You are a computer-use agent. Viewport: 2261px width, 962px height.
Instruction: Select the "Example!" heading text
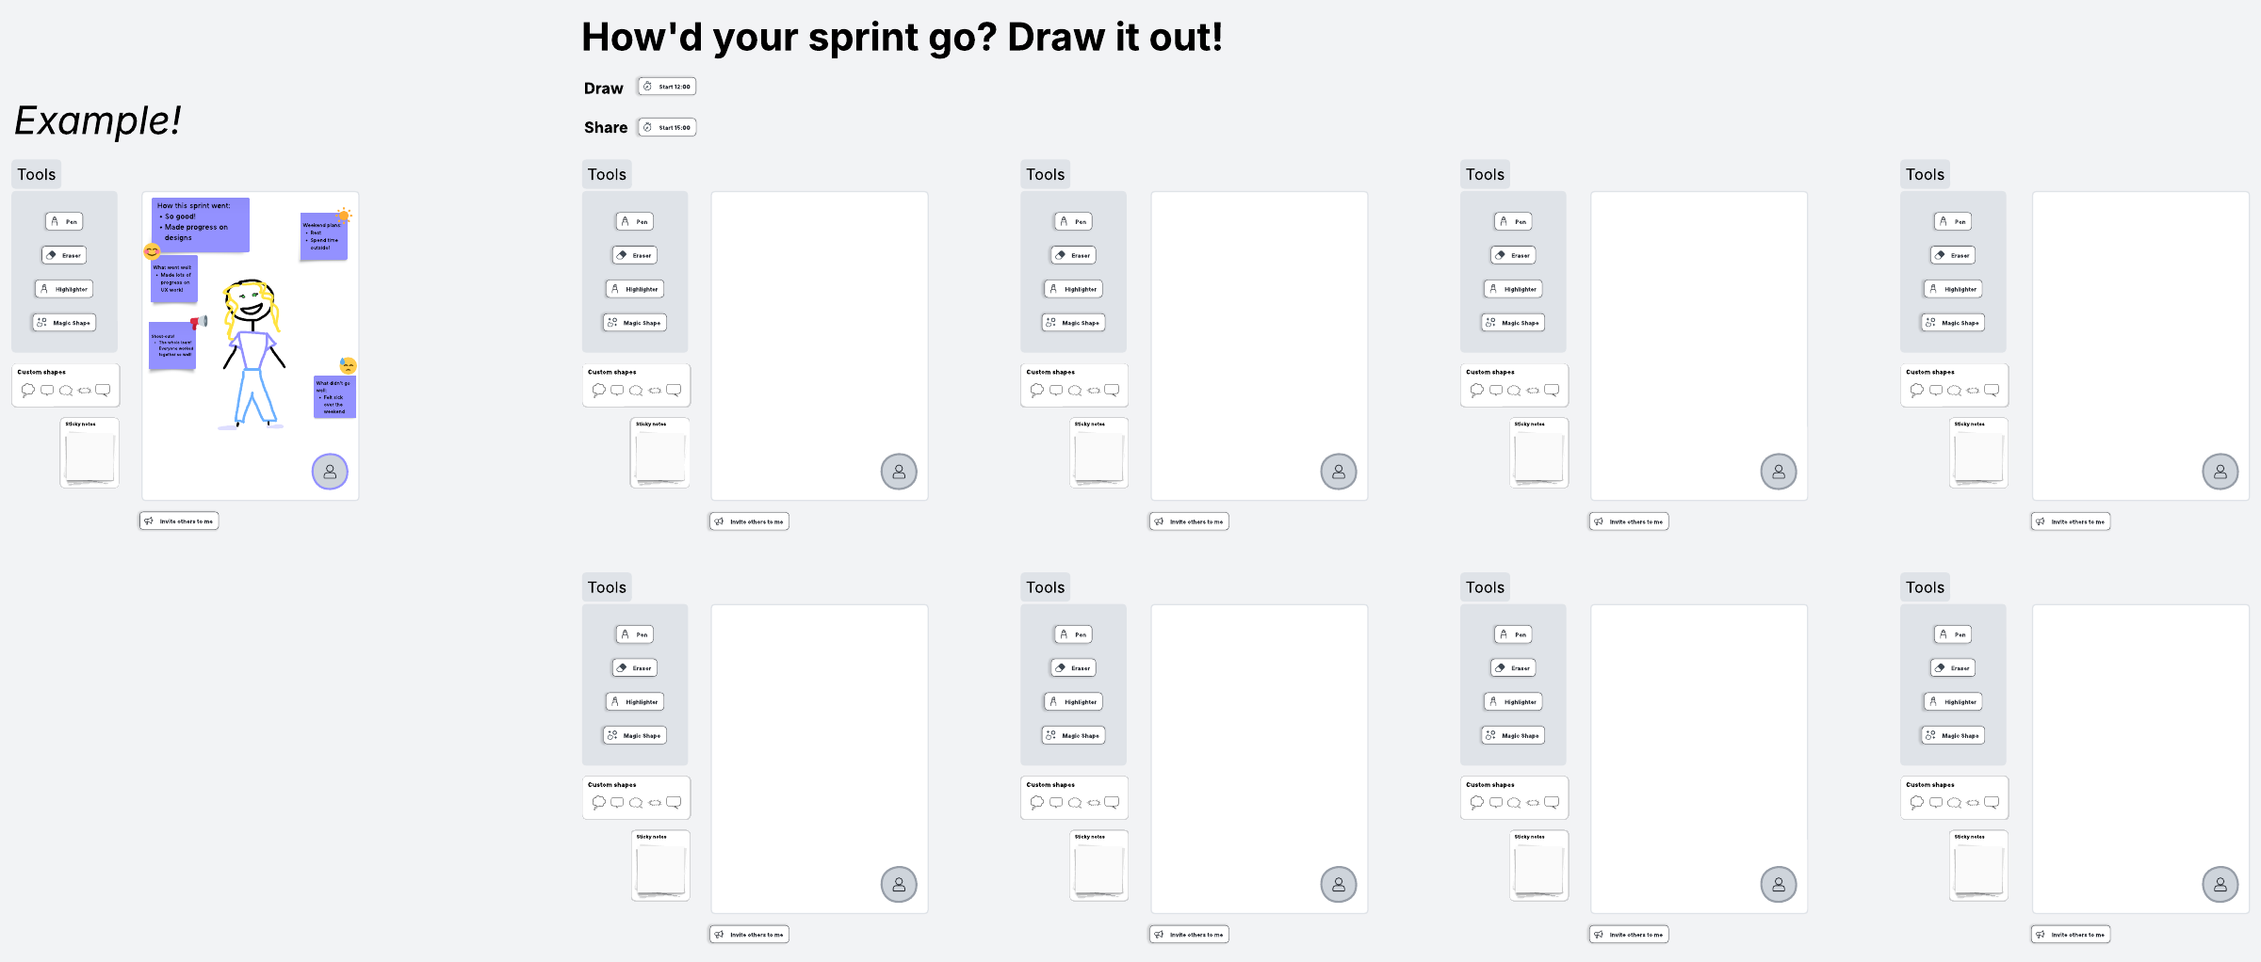tap(98, 120)
